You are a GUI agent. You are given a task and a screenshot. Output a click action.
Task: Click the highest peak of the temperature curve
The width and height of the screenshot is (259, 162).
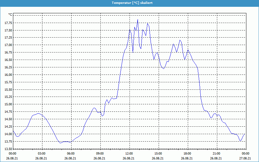[138, 19]
